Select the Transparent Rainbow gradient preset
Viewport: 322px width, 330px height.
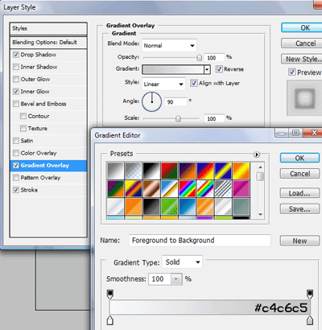[x=205, y=188]
